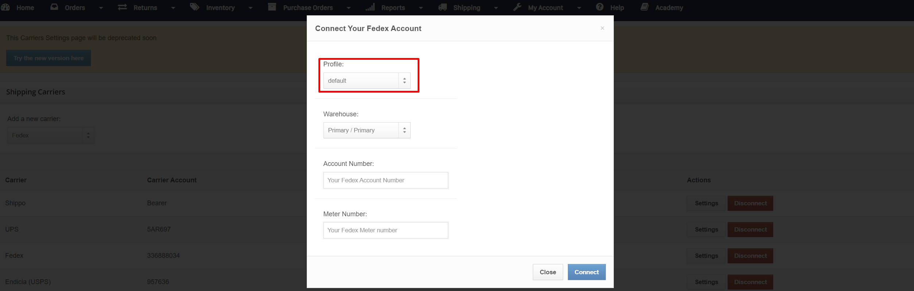The height and width of the screenshot is (291, 914).
Task: Click Settings for the Shippo carrier
Action: (706, 203)
